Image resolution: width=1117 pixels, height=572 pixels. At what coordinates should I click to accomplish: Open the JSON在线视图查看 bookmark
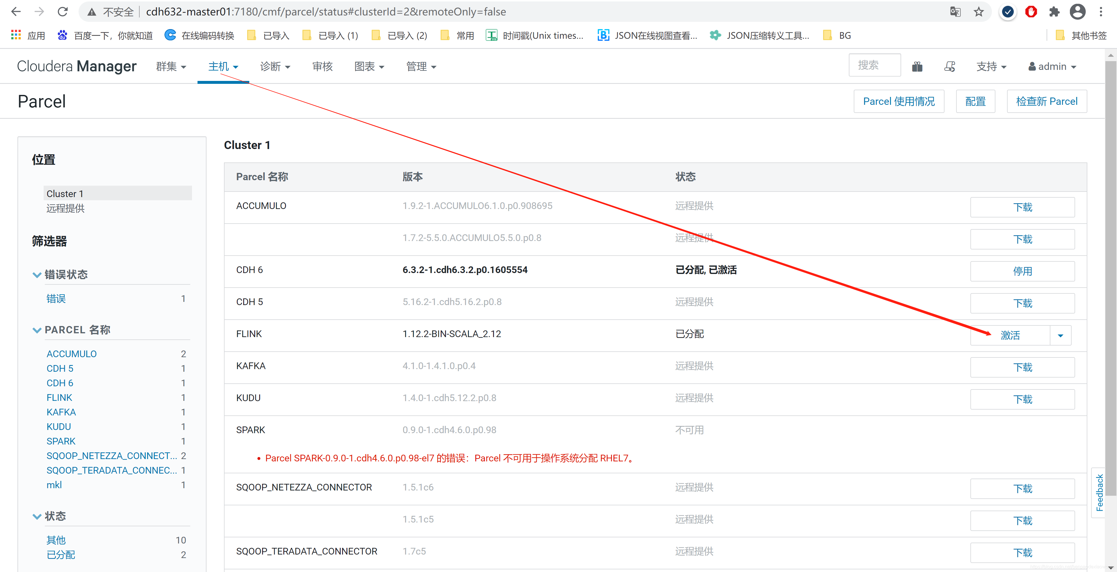tap(647, 35)
